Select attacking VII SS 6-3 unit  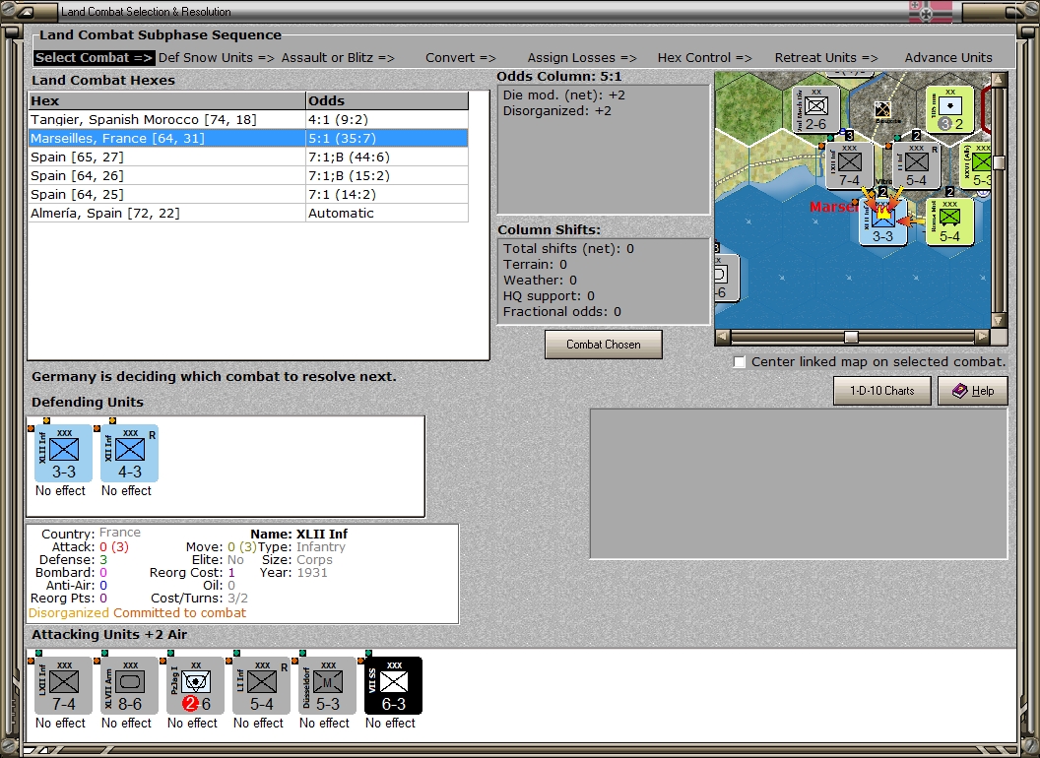point(393,686)
